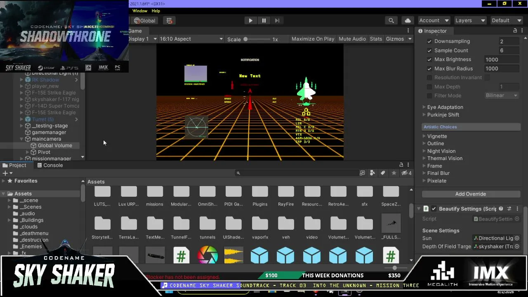Toggle Global handle rotation button
Screen dimensions: 528x297
pos(145,21)
